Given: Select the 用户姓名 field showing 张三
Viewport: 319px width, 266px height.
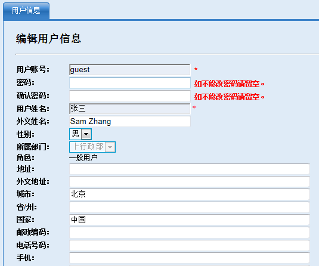Looking at the screenshot, I should coord(130,109).
